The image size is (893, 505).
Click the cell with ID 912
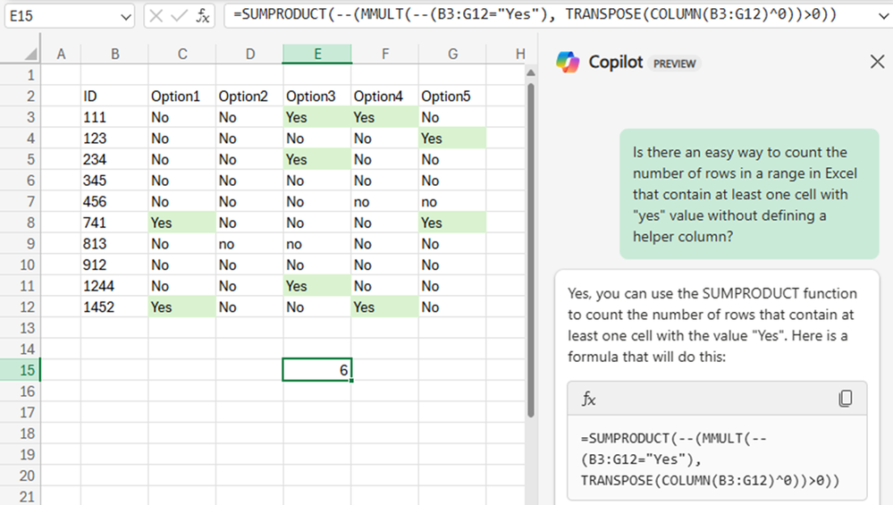[x=114, y=265]
